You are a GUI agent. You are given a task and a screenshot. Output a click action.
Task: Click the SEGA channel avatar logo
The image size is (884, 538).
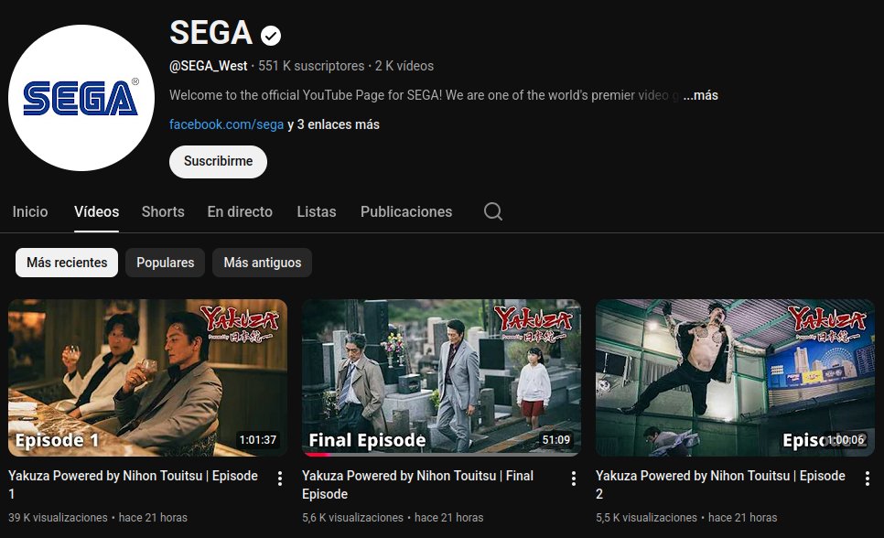[x=81, y=98]
